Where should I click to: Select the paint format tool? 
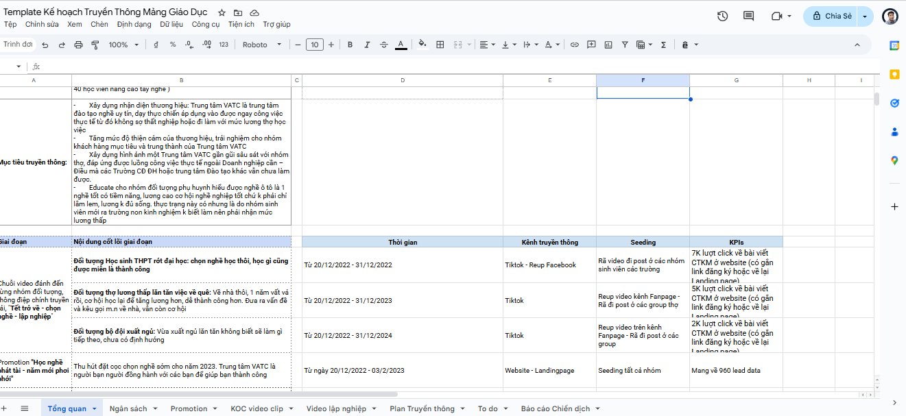95,45
